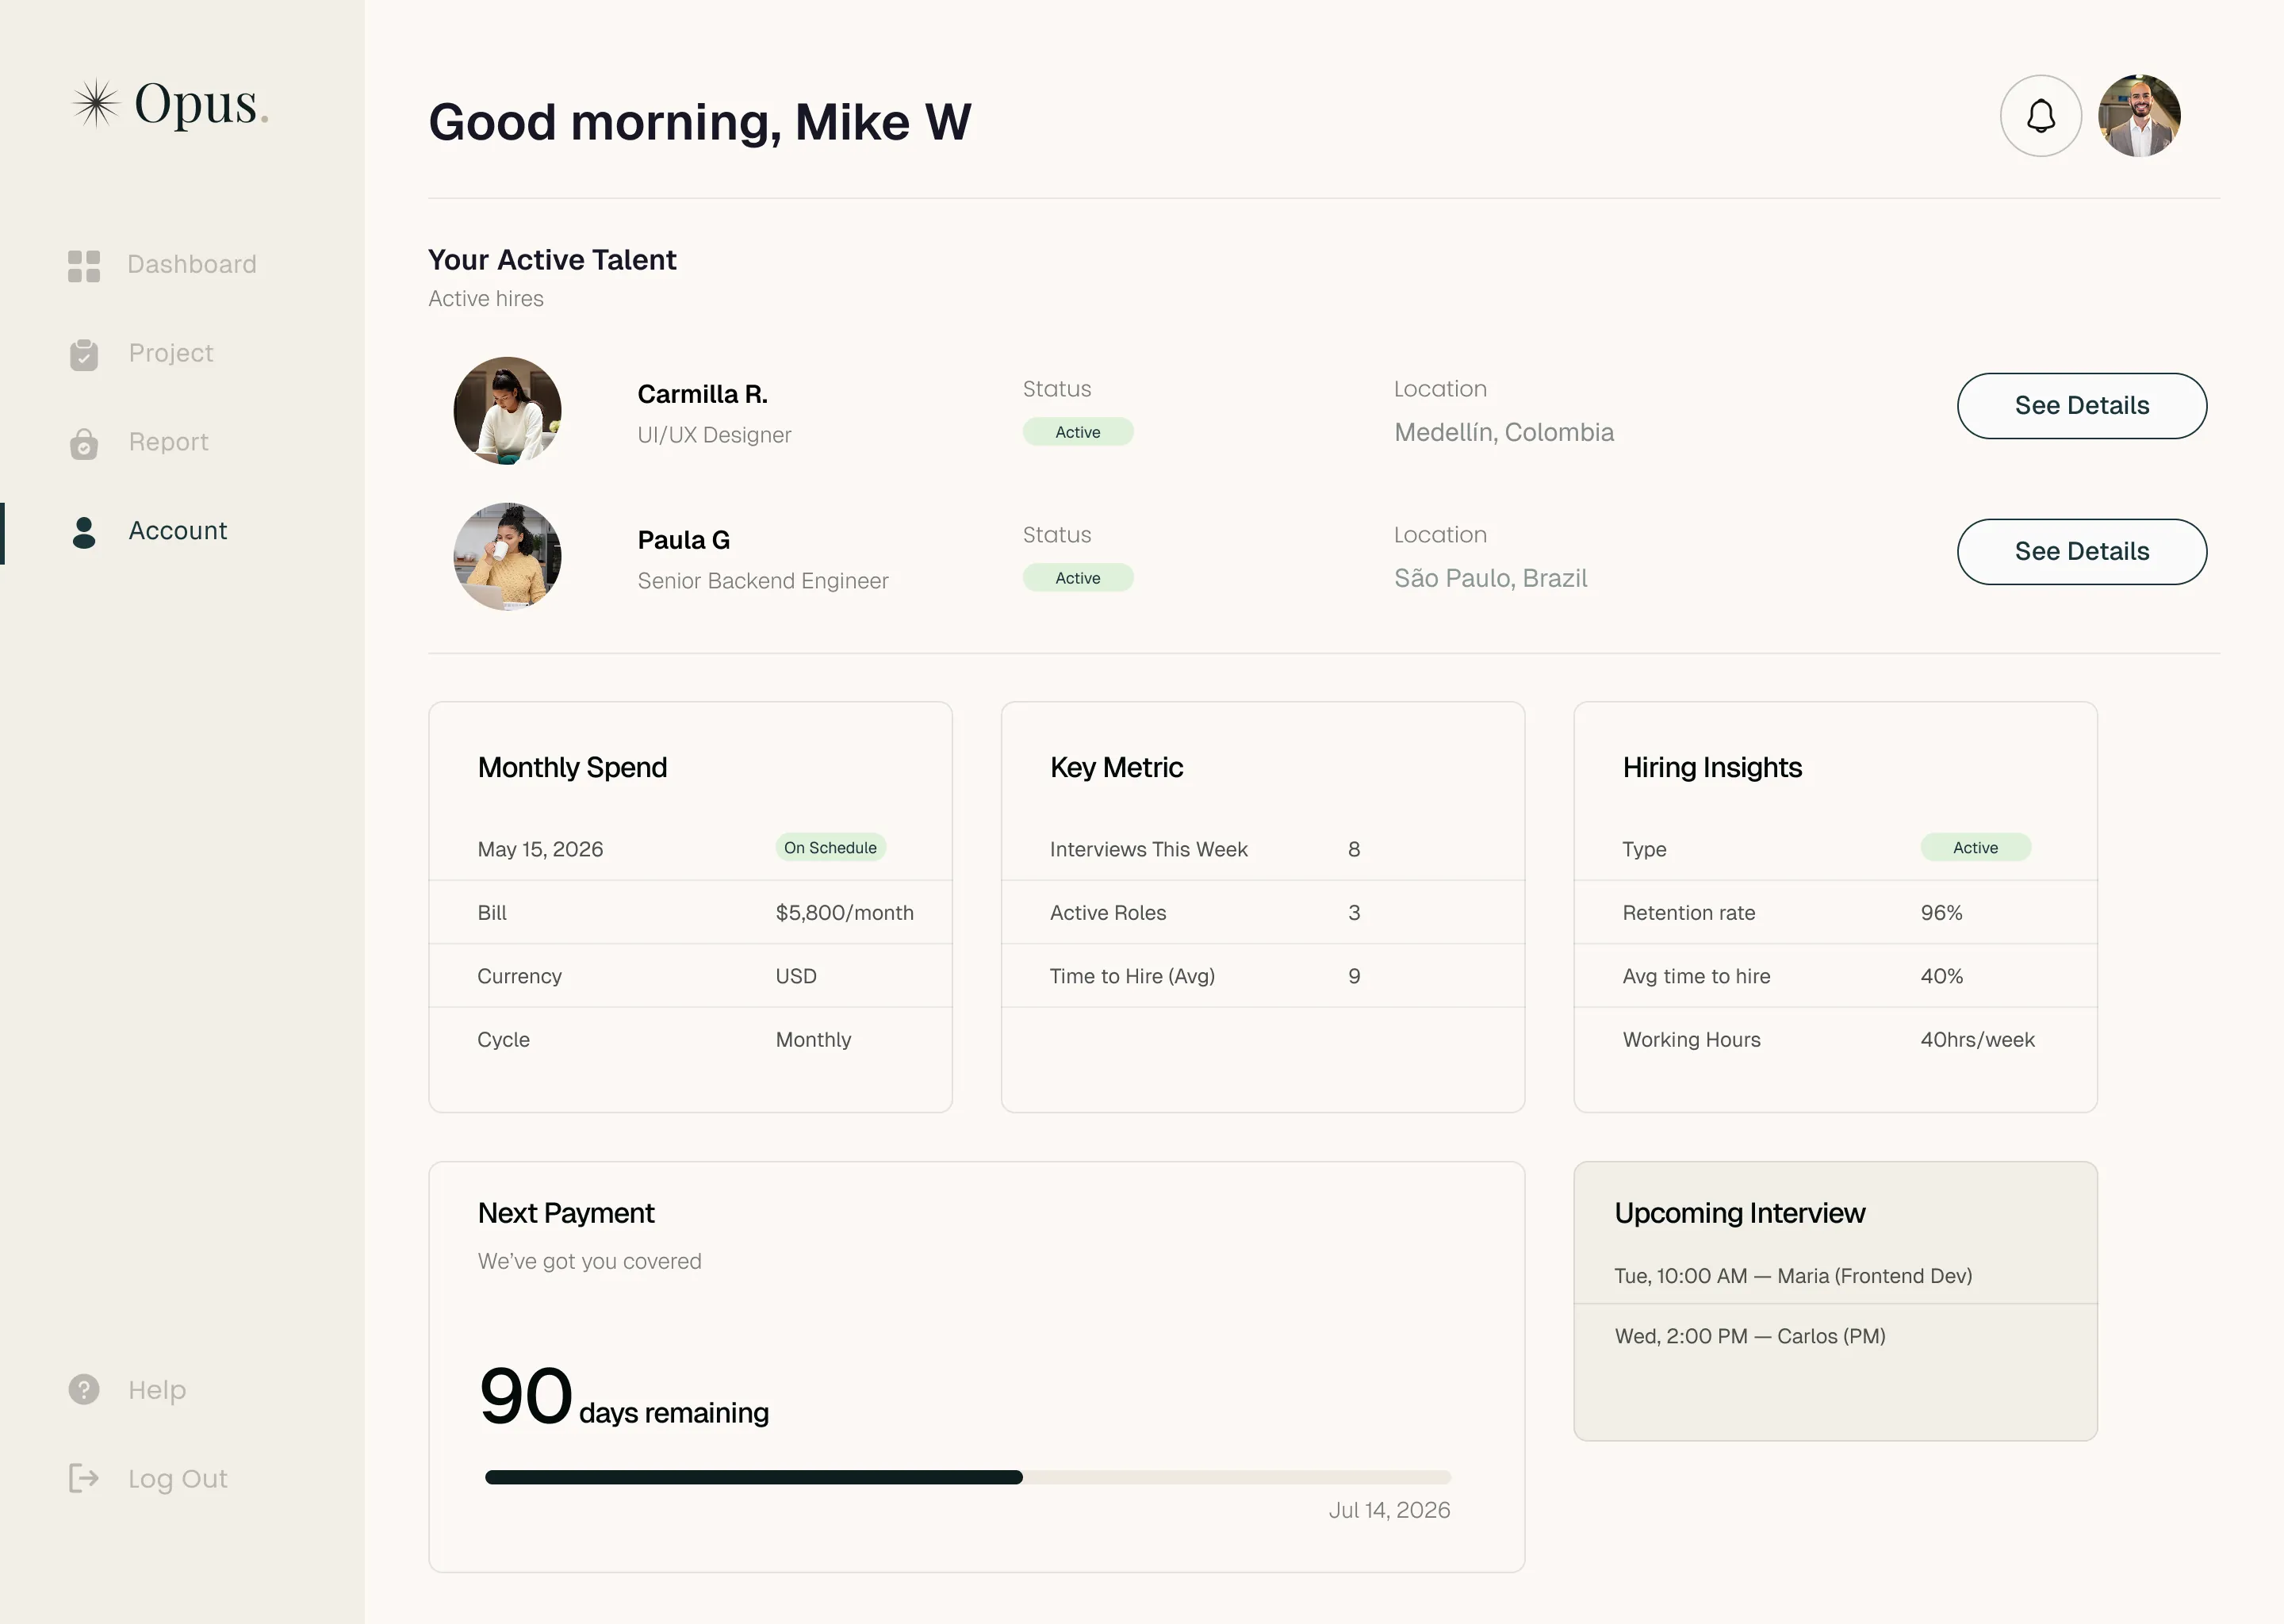This screenshot has height=1624, width=2284.
Task: Open Paula G's profile photo
Action: 507,557
